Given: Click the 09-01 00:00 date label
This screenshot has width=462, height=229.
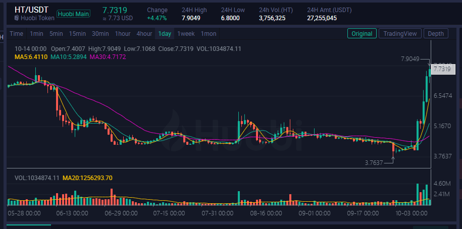Looking at the screenshot, I should coord(315,213).
